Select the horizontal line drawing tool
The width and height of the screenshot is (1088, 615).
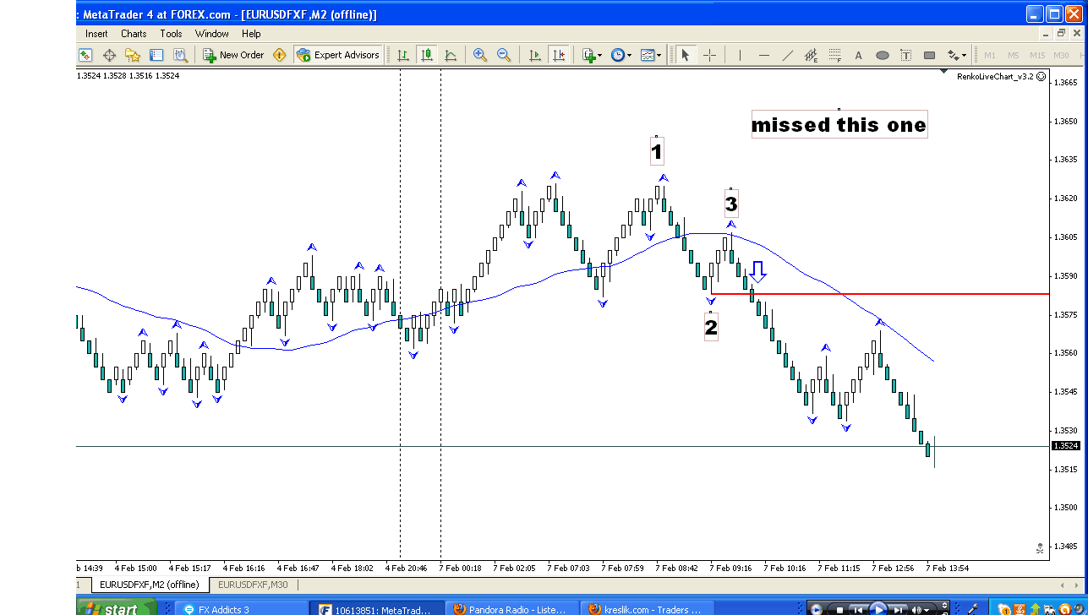tap(763, 55)
